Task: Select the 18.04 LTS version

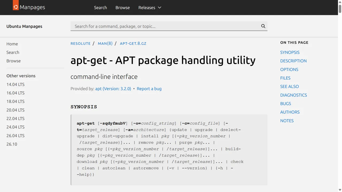Action: tap(15, 101)
